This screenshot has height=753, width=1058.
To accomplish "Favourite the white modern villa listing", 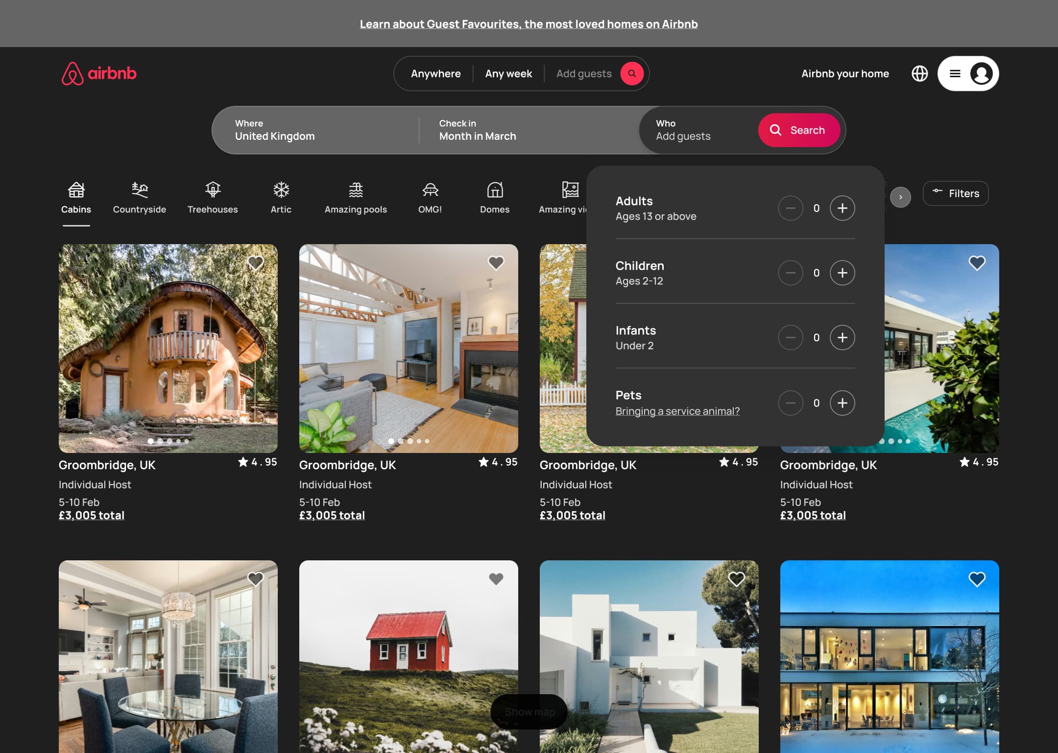I will (736, 579).
